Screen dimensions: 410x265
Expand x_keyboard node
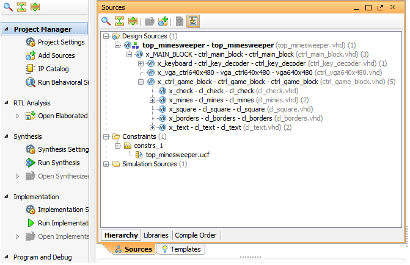(x=141, y=63)
